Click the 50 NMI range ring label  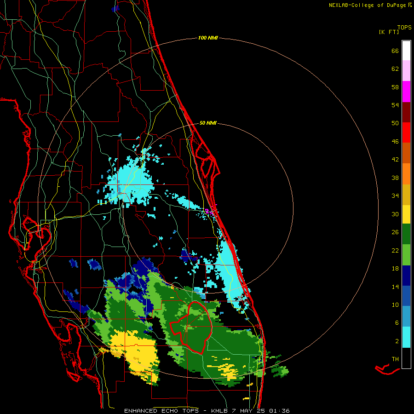pyautogui.click(x=208, y=123)
